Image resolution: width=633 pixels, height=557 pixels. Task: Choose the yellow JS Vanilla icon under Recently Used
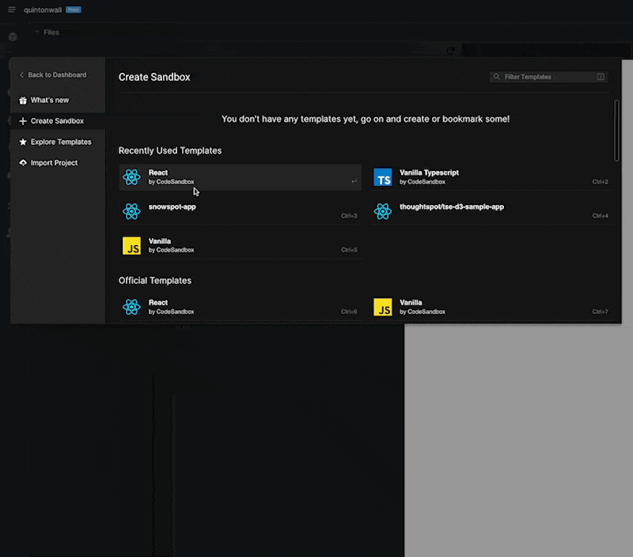coord(131,245)
